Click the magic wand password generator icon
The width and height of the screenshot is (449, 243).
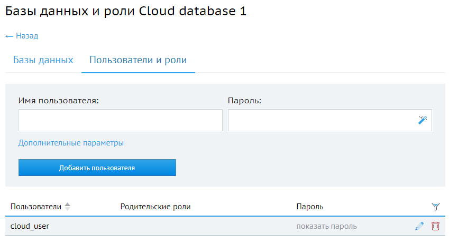pyautogui.click(x=422, y=120)
